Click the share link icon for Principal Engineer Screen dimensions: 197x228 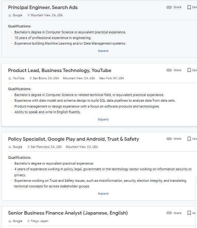[169, 7]
